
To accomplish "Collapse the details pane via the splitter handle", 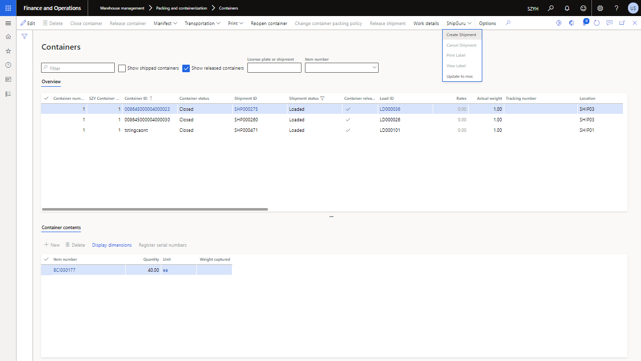I will pos(332,217).
